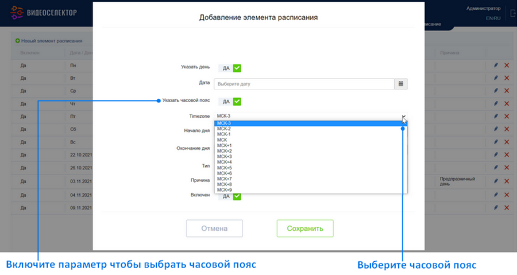Choose МСК-2 from the timezone list

click(311, 129)
